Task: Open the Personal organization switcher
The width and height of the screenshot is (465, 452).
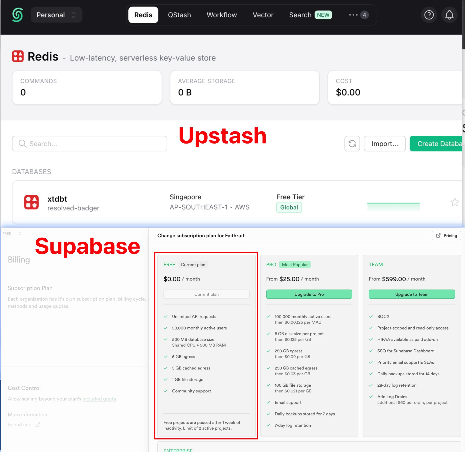Action: [56, 15]
